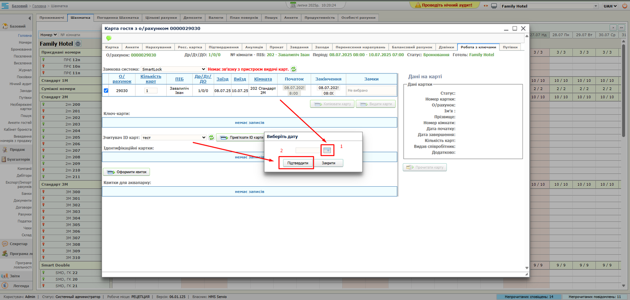Open the Family Hotel settings gear
Viewport: 630px width, 300px height.
tap(78, 44)
